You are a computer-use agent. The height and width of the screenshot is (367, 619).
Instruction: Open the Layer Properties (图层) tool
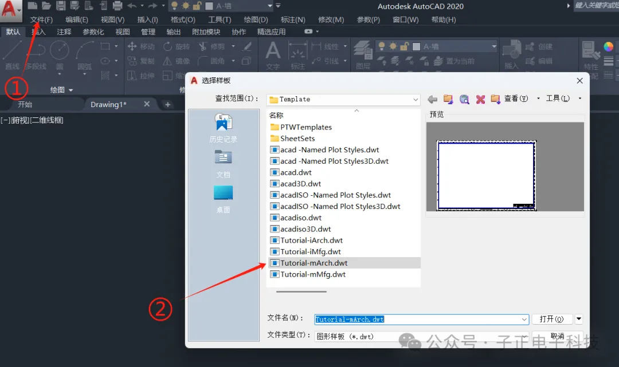(x=363, y=55)
